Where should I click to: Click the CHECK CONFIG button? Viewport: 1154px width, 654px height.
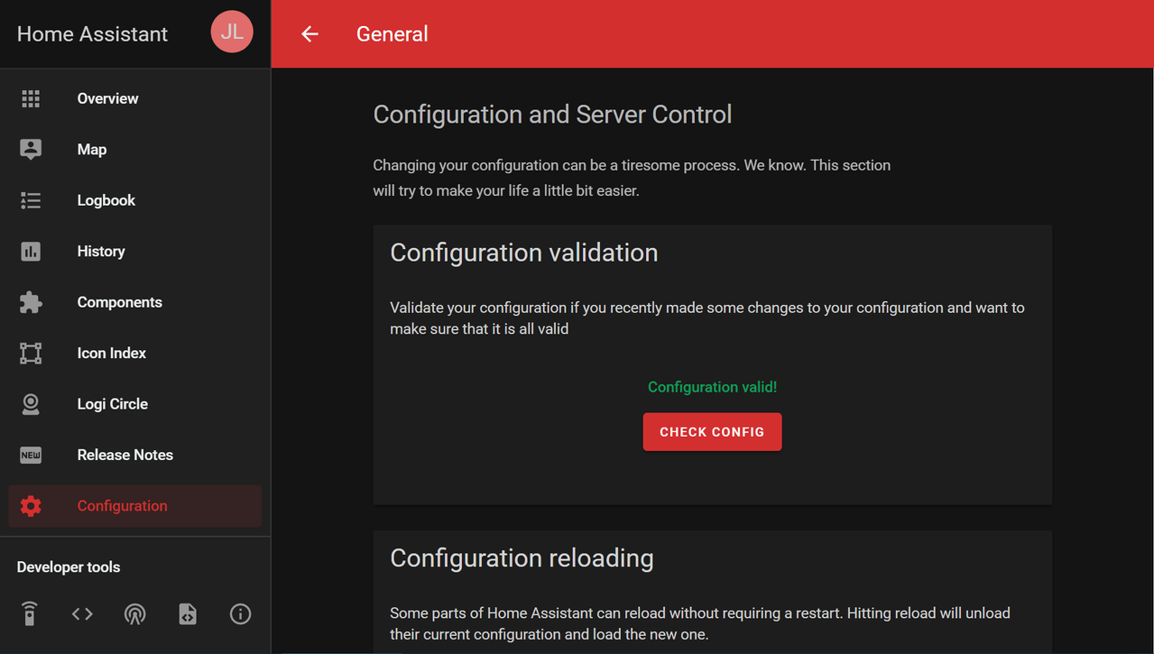(712, 432)
